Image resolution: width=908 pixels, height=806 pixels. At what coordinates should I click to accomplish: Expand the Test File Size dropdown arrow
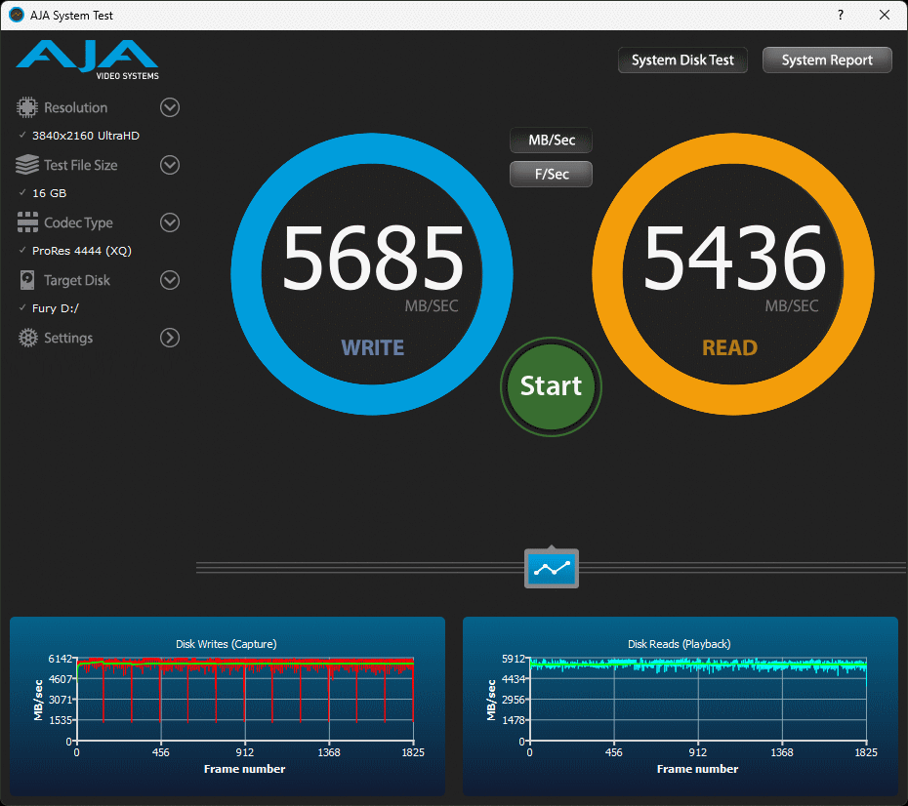[170, 165]
